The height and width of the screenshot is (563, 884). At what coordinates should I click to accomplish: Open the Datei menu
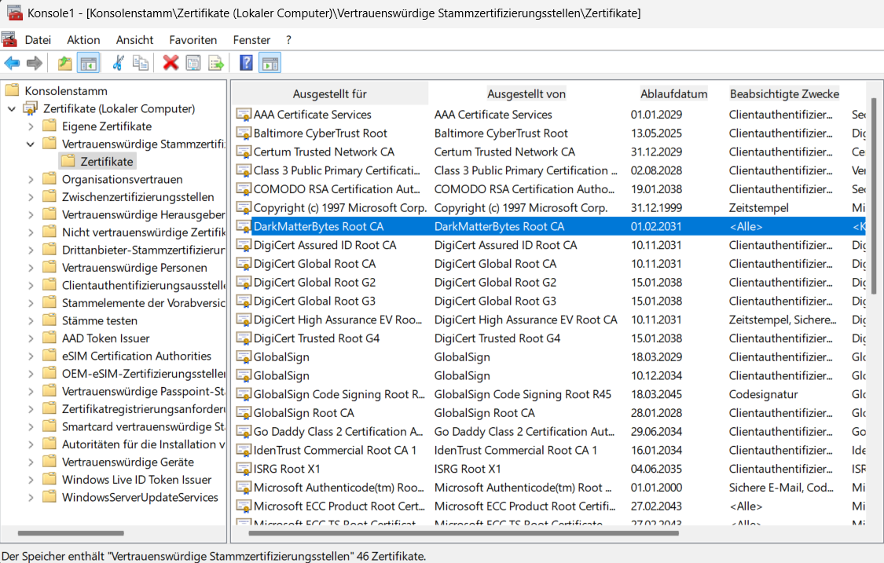38,40
